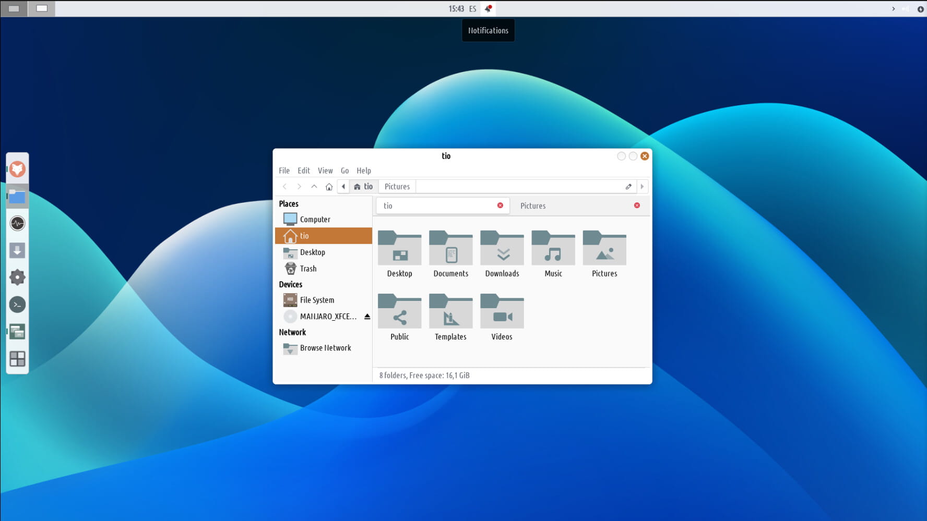This screenshot has height=521, width=927.
Task: Open the Go menu
Action: click(344, 171)
